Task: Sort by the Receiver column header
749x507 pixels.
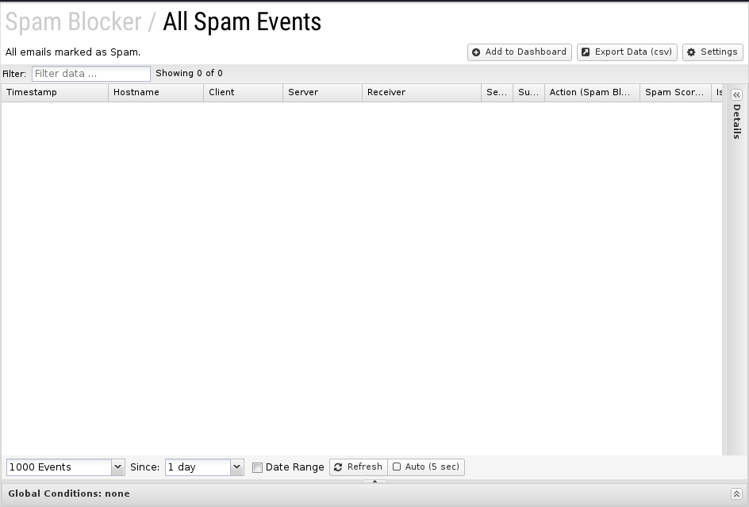Action: [422, 93]
